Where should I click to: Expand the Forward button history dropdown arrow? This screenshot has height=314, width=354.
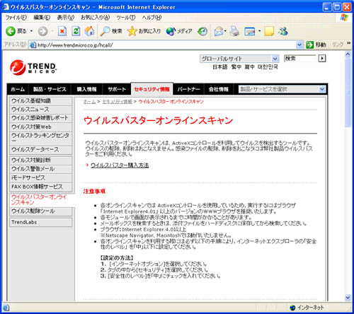(x=52, y=31)
